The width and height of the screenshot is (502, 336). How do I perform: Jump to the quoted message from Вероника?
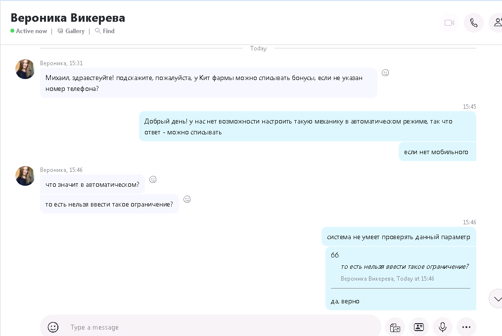(x=404, y=267)
